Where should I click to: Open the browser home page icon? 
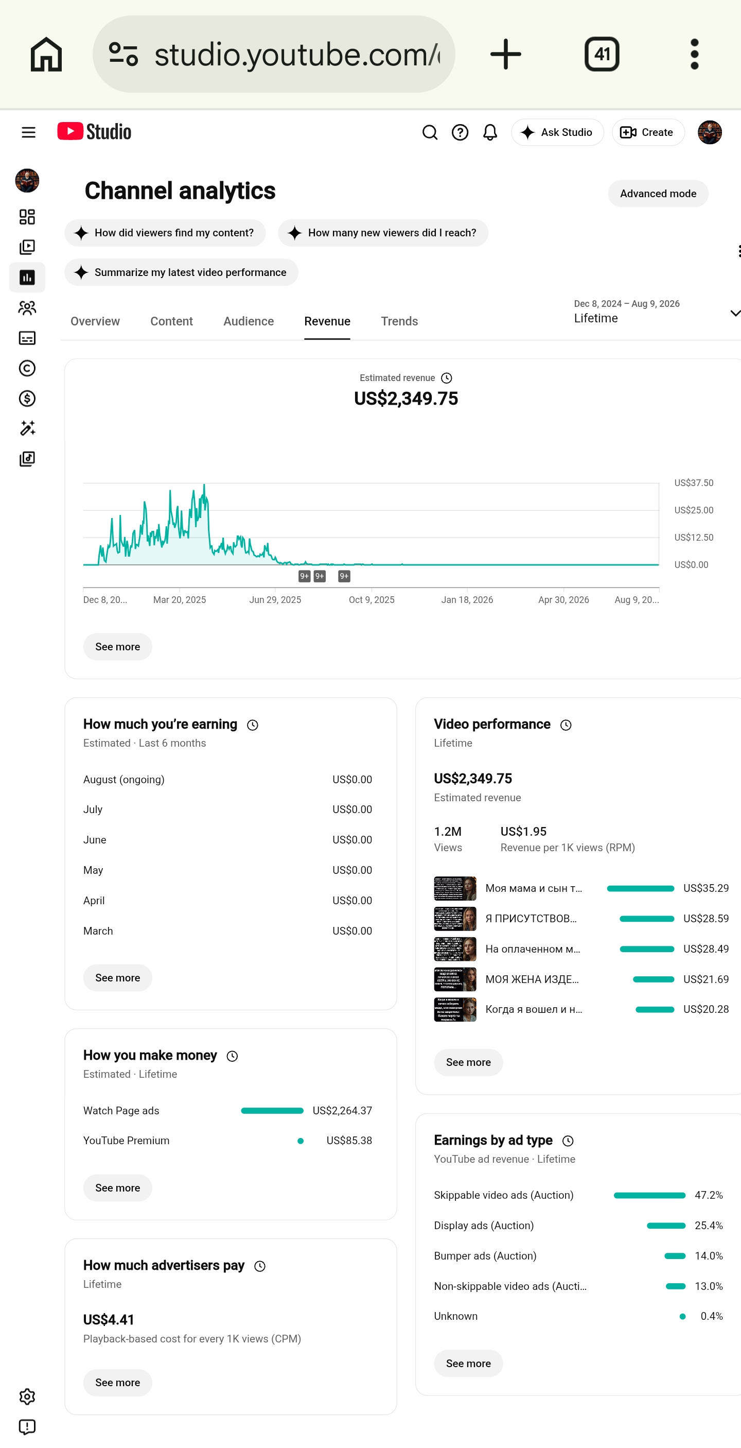[x=46, y=54]
